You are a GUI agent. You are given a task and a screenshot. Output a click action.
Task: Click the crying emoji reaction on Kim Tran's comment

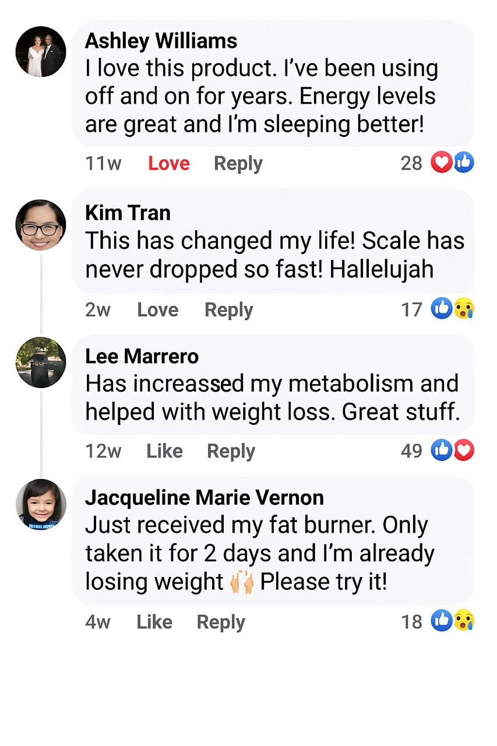pyautogui.click(x=464, y=309)
